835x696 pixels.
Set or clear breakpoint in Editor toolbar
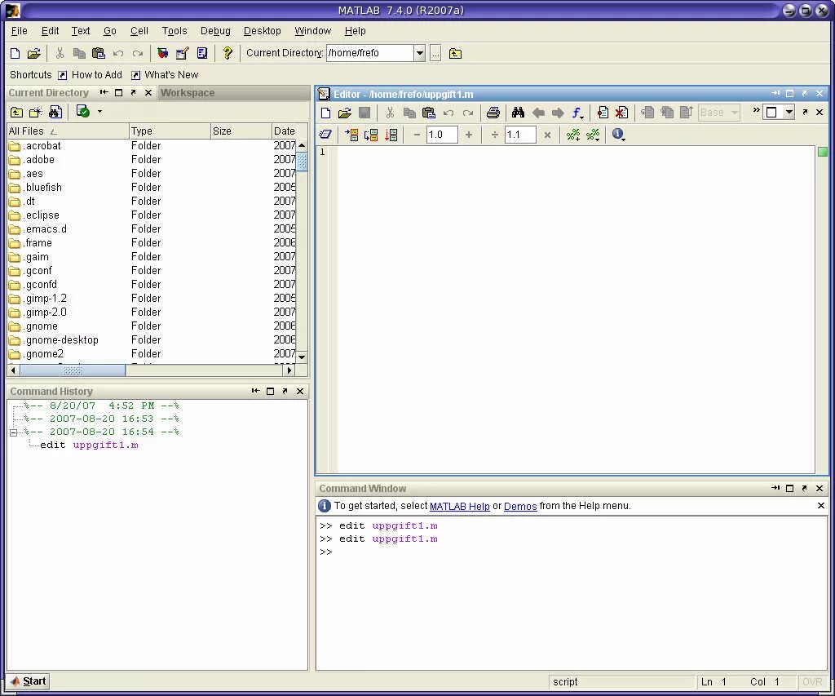pyautogui.click(x=603, y=113)
